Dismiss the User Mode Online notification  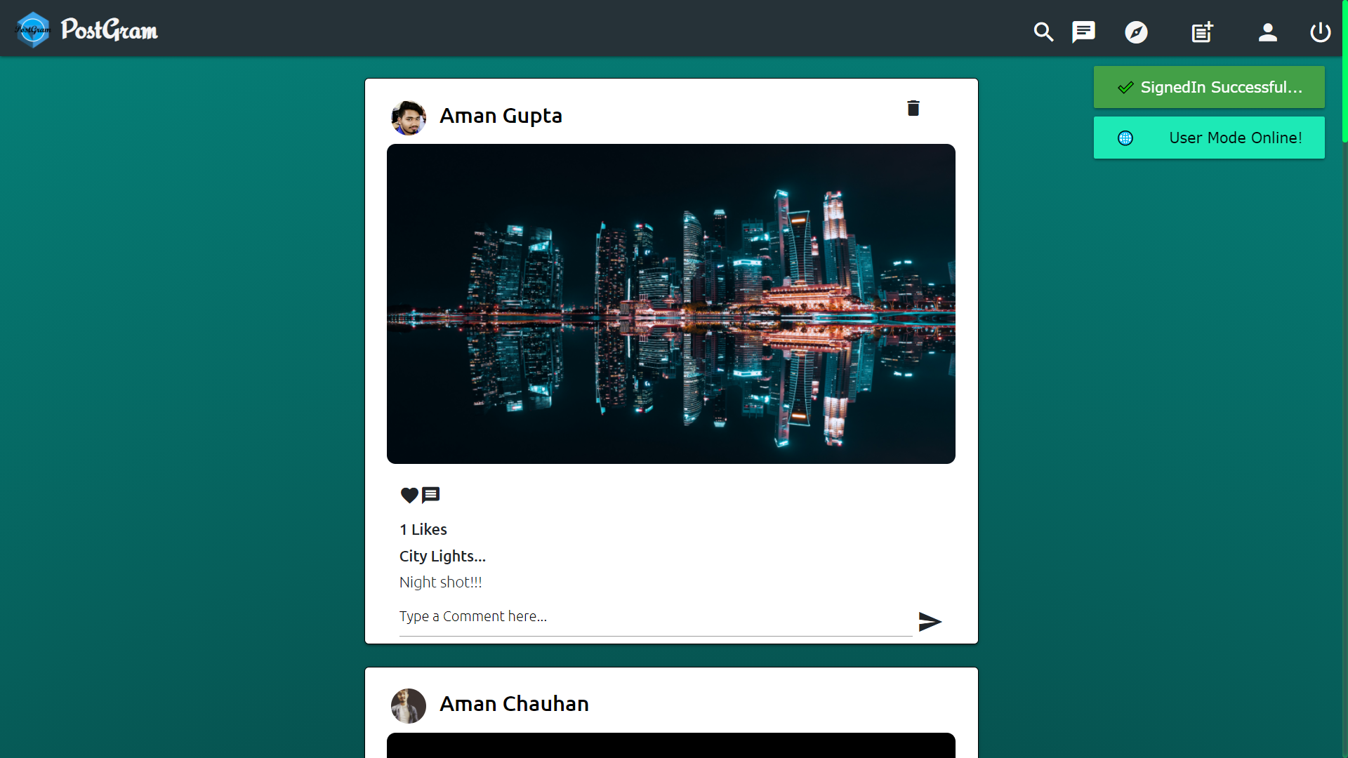(1209, 138)
